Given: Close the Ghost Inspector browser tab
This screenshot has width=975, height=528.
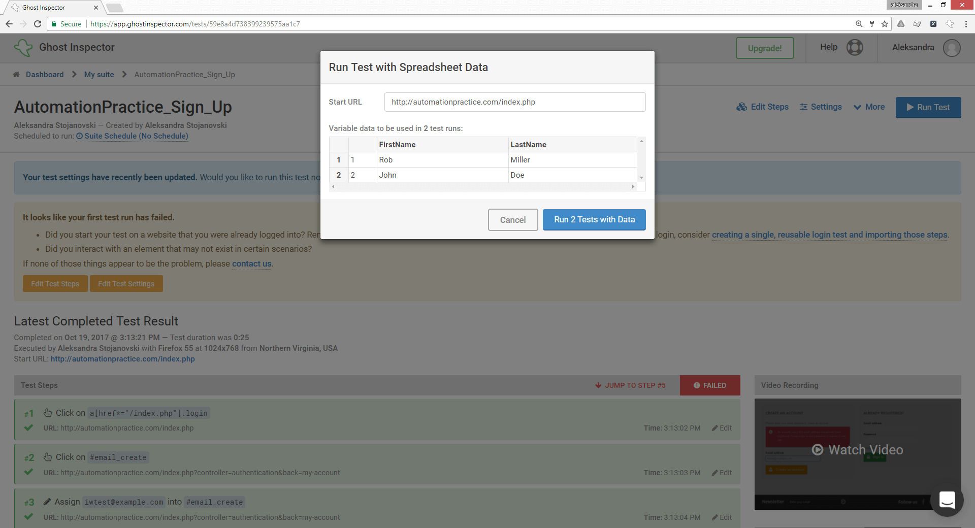Looking at the screenshot, I should (x=96, y=8).
